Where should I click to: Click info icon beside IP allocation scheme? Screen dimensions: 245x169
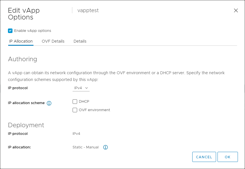[49, 103]
